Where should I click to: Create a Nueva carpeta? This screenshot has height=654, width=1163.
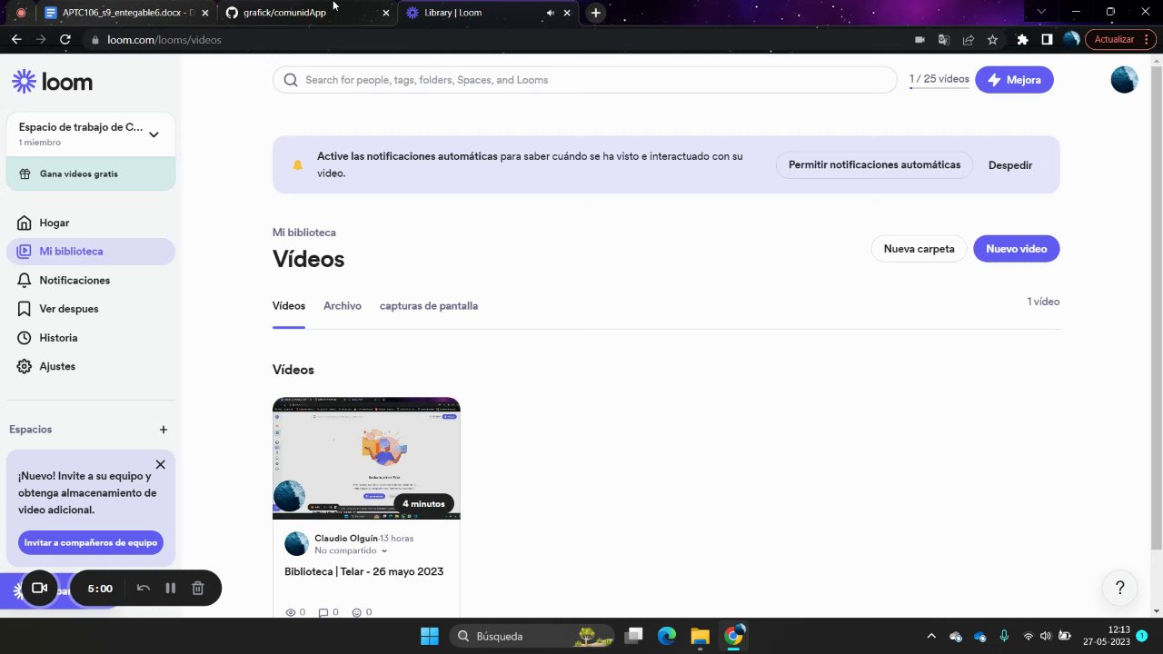click(919, 249)
